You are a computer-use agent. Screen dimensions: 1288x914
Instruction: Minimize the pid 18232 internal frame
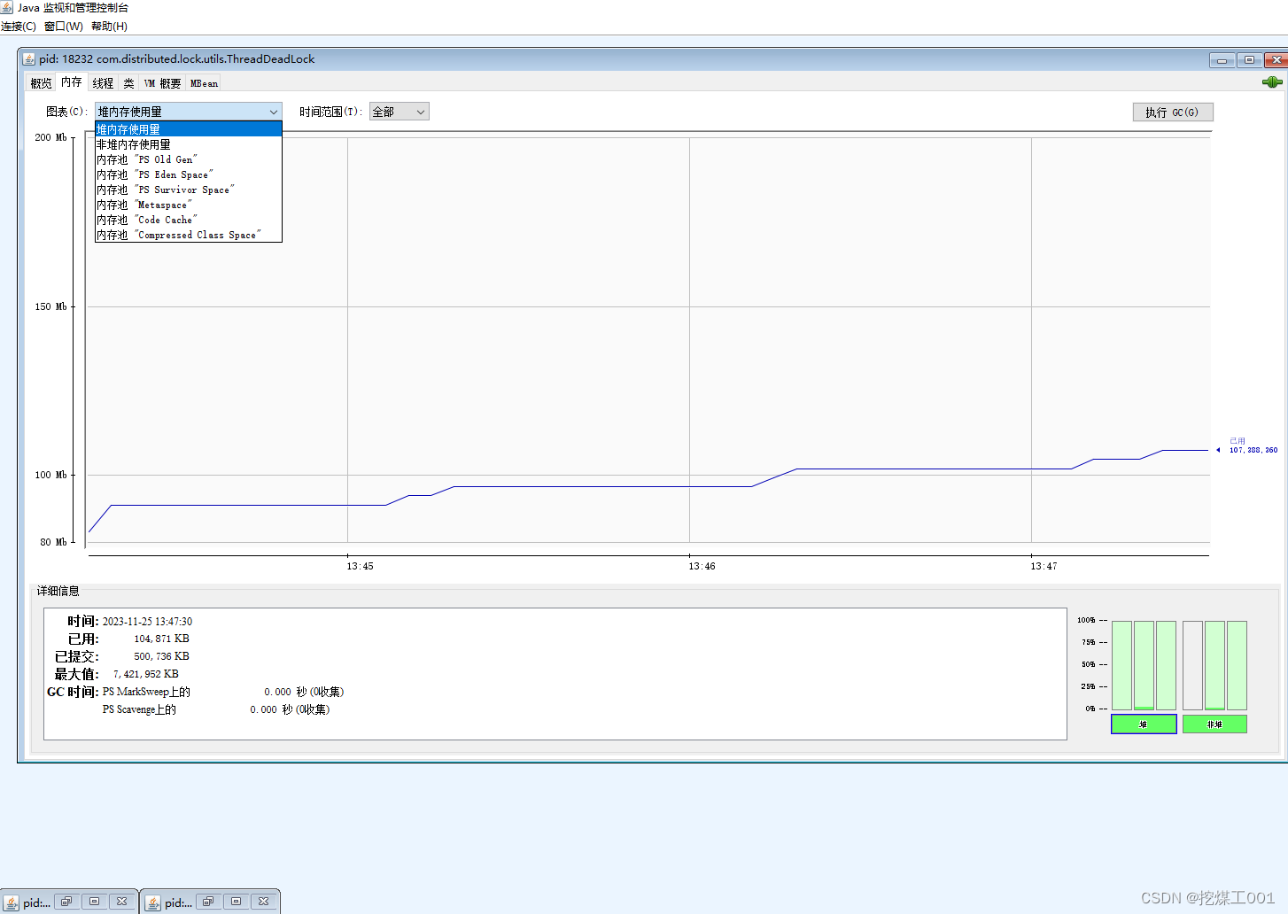tap(1222, 60)
